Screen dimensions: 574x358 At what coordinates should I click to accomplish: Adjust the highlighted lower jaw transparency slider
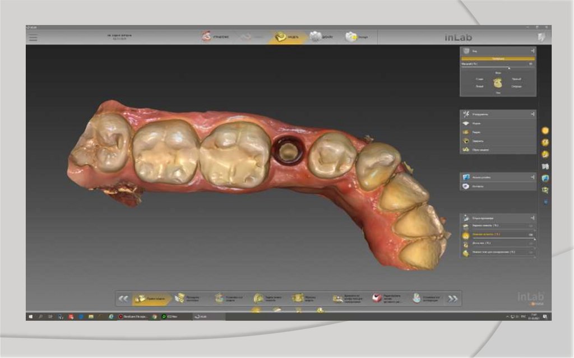[x=503, y=239]
